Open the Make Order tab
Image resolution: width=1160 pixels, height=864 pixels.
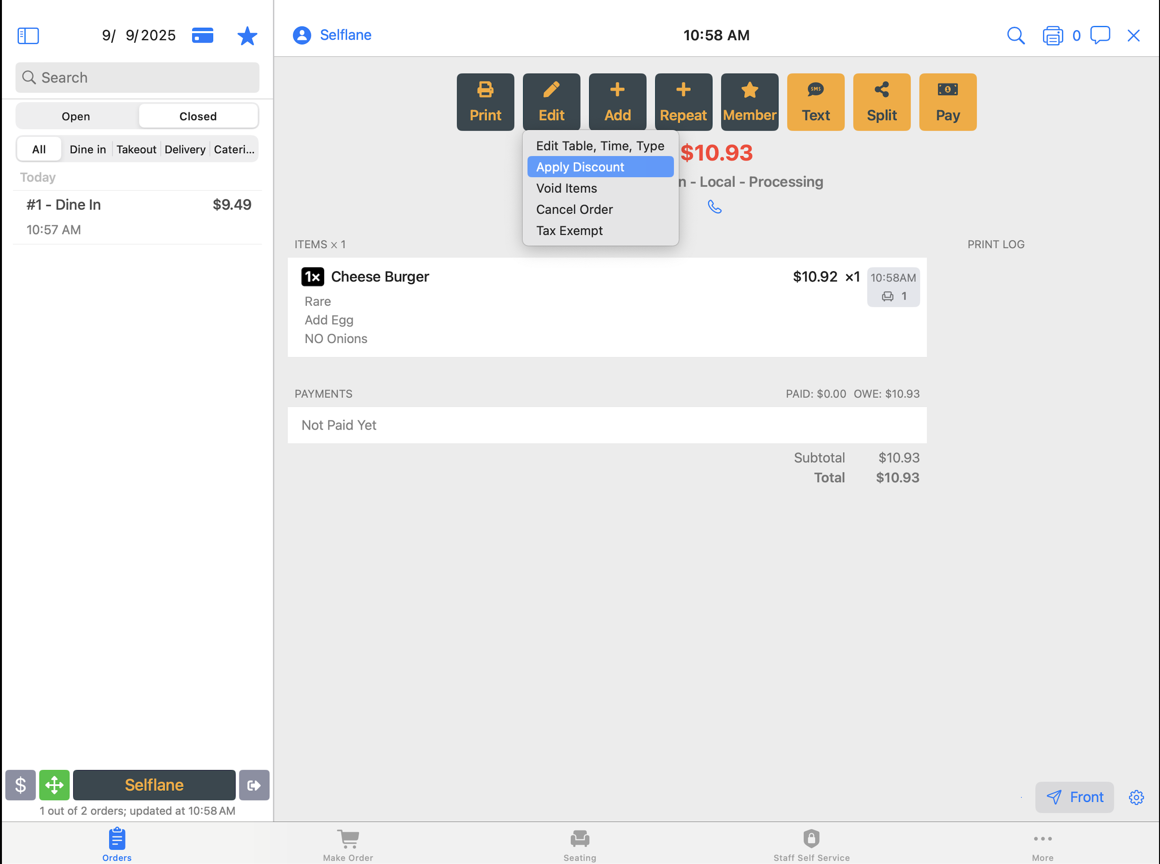[348, 844]
